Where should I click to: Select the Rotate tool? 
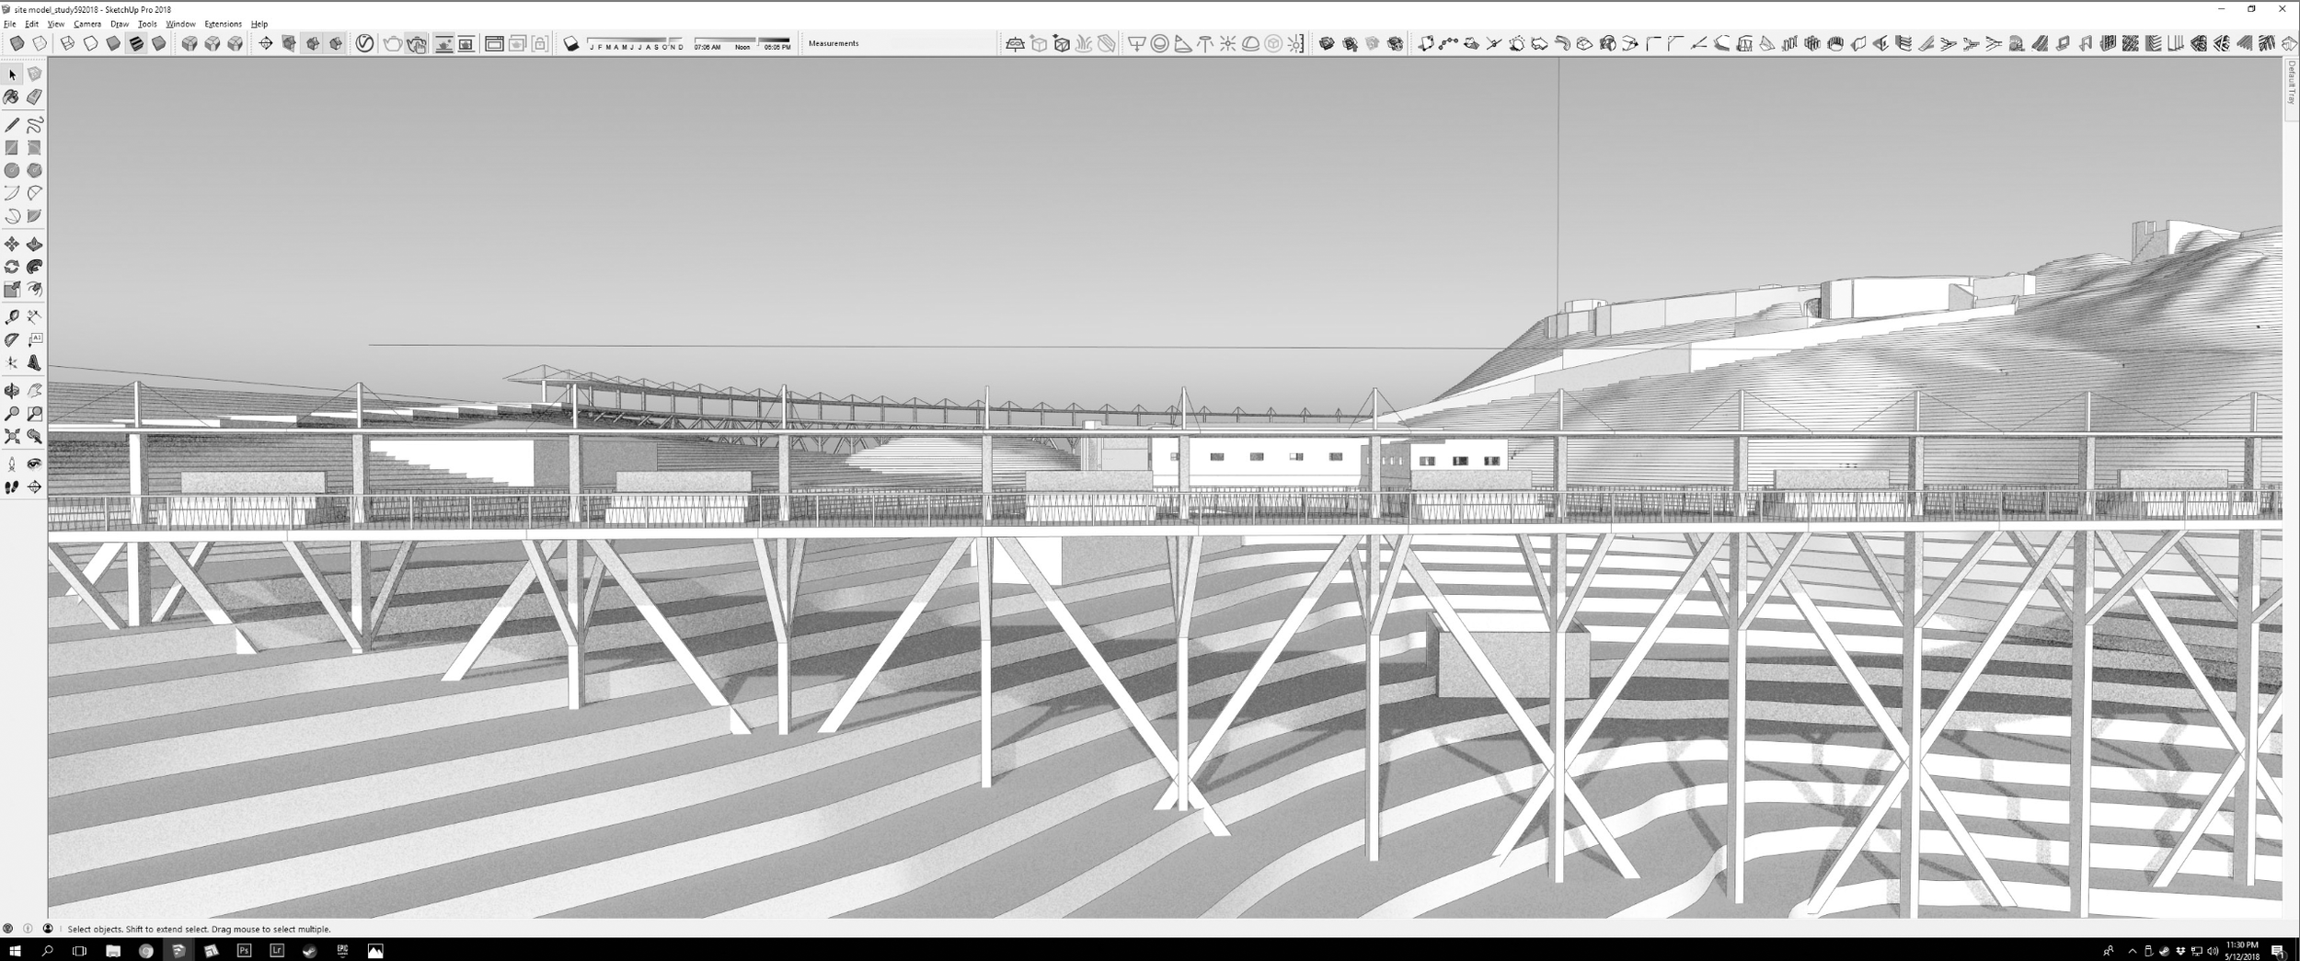coord(12,267)
